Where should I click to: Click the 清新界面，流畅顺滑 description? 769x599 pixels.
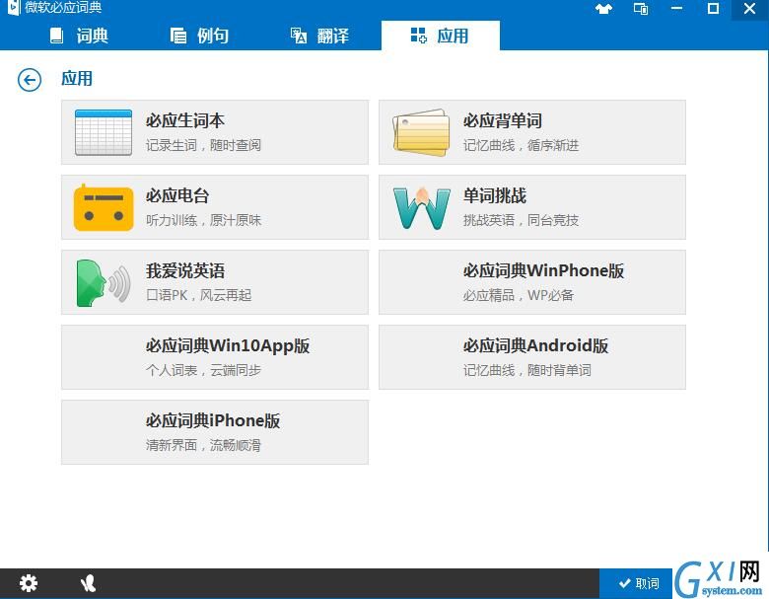coord(203,445)
